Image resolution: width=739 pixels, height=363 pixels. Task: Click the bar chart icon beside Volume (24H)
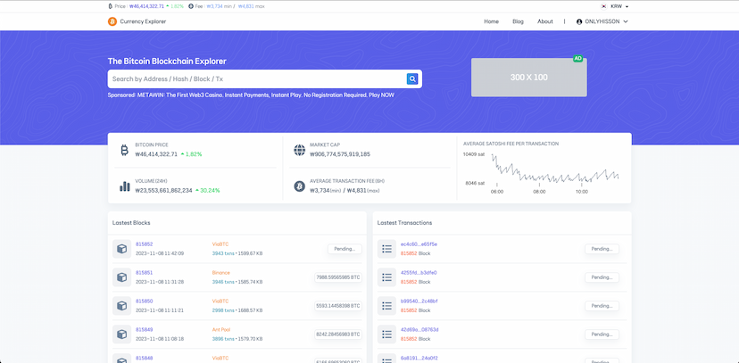click(124, 186)
